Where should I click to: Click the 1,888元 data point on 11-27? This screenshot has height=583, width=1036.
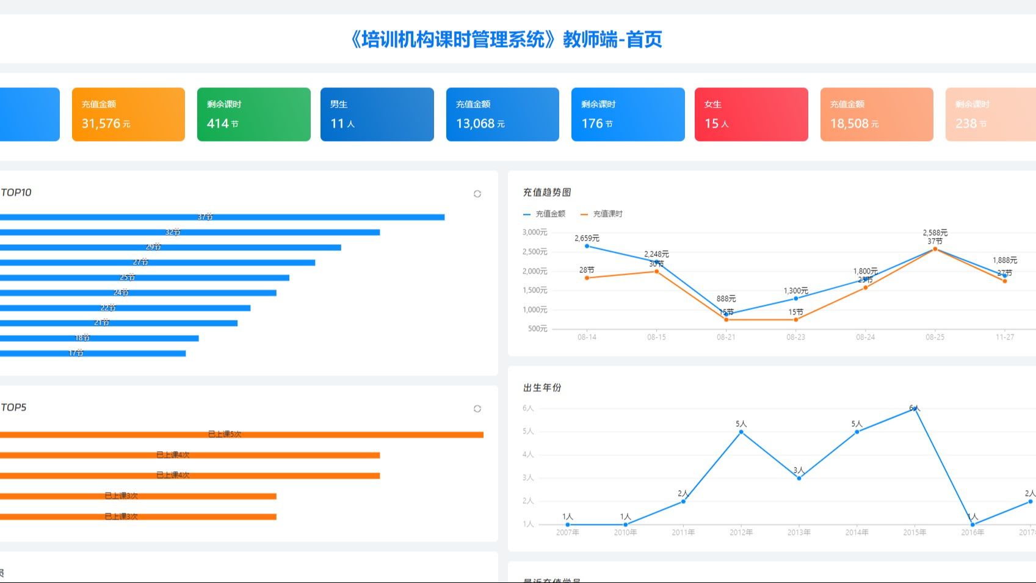pos(1005,276)
